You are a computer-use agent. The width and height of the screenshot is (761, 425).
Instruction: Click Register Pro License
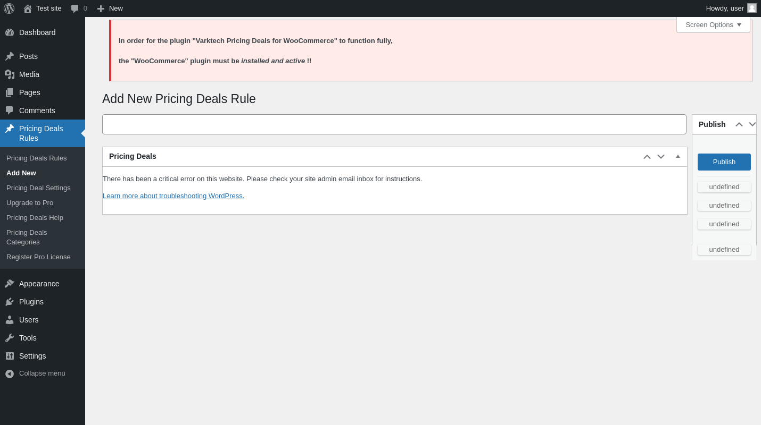pyautogui.click(x=38, y=257)
